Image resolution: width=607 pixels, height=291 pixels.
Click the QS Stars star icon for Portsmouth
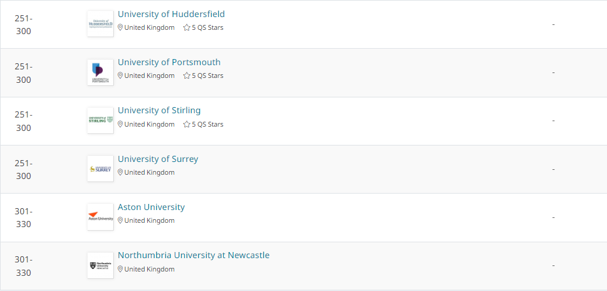(x=187, y=75)
